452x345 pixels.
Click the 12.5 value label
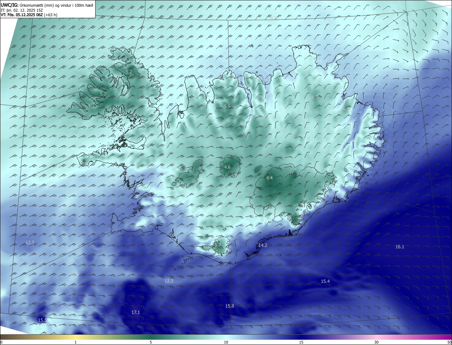[30, 242]
